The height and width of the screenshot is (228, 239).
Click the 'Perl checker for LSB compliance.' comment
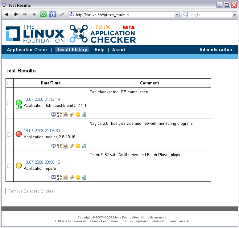click(119, 92)
